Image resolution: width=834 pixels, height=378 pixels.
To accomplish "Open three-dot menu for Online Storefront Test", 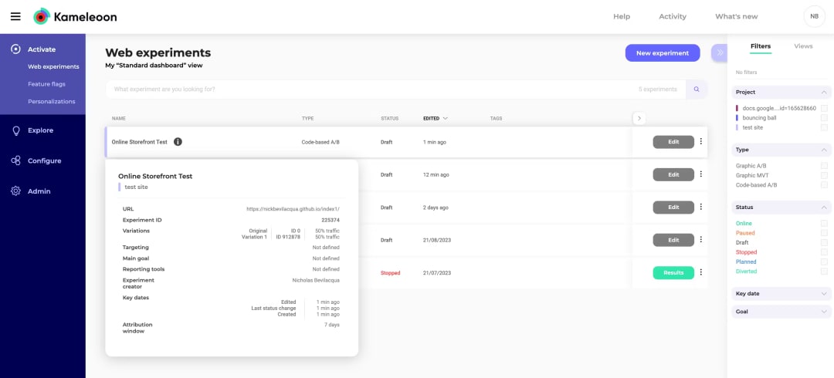I will [700, 141].
